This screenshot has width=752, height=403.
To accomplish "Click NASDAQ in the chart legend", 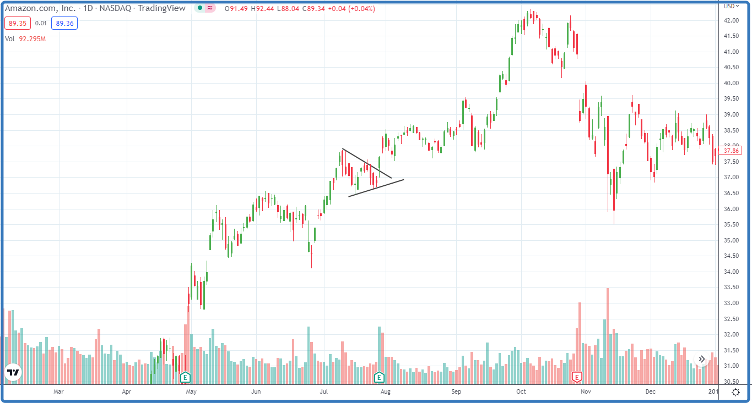I will (117, 9).
